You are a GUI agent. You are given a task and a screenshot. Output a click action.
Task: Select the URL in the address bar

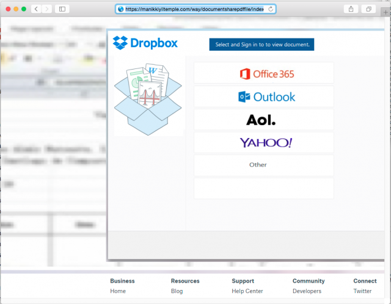pyautogui.click(x=194, y=9)
